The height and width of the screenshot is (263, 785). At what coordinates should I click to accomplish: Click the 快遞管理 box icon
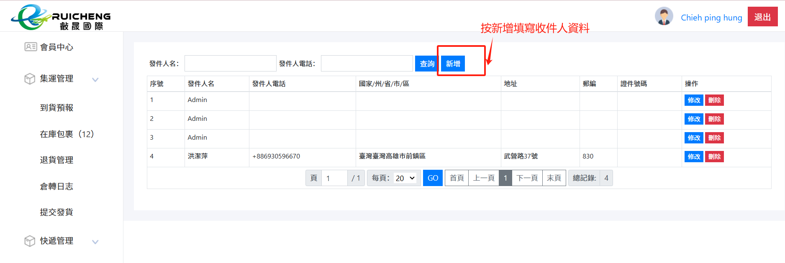tap(30, 241)
